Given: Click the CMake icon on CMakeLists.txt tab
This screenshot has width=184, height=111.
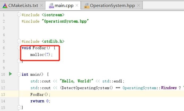Looking at the screenshot, I should (5, 6).
